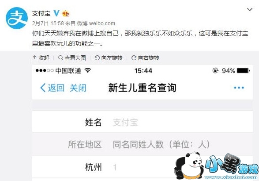The width and height of the screenshot is (259, 181).
Task: Open 查看大图 to view full image
Action: (72, 58)
